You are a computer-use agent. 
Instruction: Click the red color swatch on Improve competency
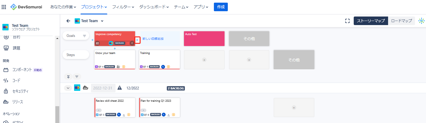coord(128,43)
